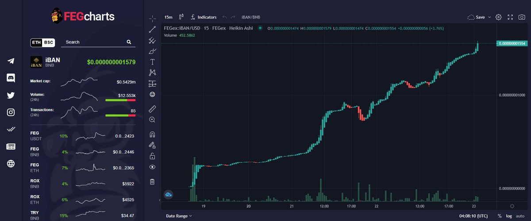Open chart settings gear

point(498,17)
